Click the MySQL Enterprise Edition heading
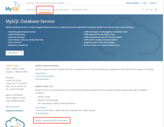Image resolution: width=164 pixels, height=127 pixels. point(47,66)
